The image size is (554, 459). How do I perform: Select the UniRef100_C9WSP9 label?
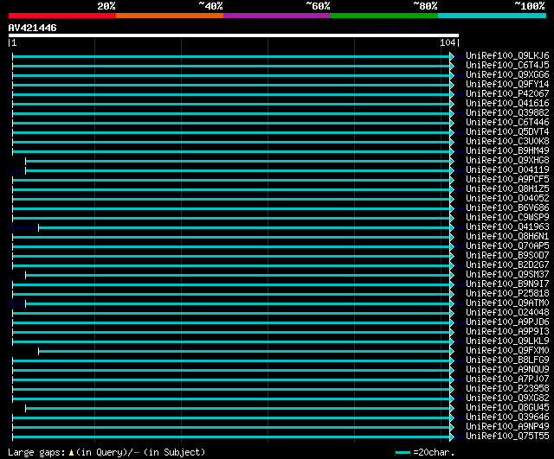pyautogui.click(x=507, y=218)
